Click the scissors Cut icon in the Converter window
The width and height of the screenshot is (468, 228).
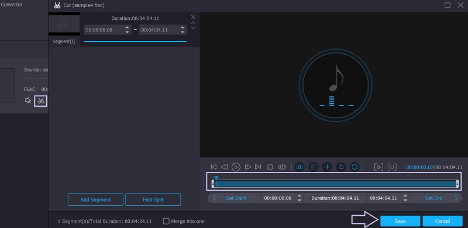[x=41, y=101]
